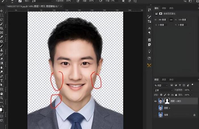Image resolution: width=199 pixels, height=129 pixels.
Task: Click the W width field in Properties
Action: click(x=162, y=20)
